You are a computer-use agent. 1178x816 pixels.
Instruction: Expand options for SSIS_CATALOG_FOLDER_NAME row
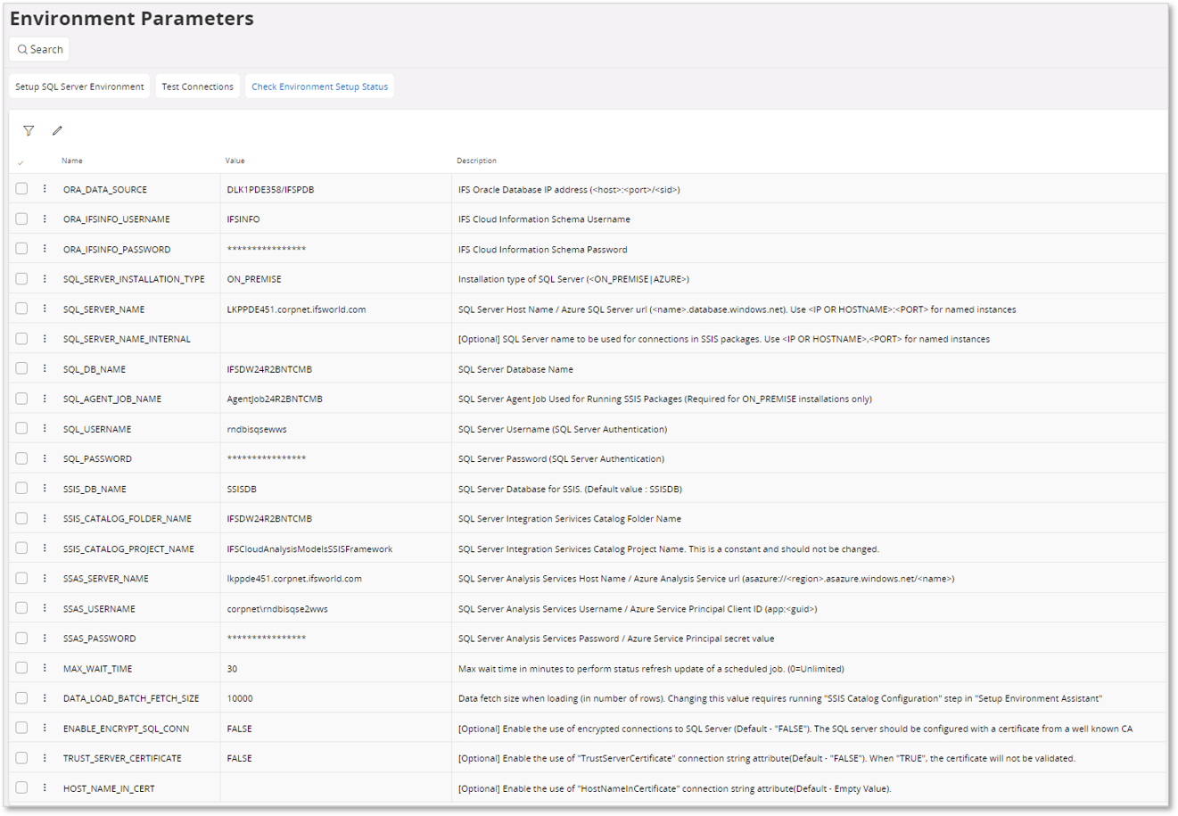click(45, 518)
